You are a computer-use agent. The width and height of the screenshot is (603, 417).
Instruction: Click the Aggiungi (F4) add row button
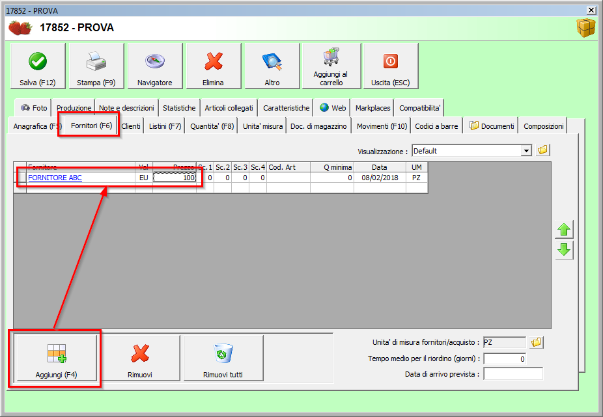click(x=57, y=358)
